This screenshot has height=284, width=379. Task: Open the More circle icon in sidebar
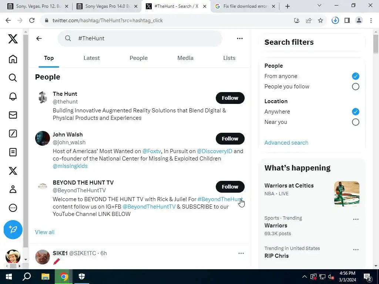[13, 208]
